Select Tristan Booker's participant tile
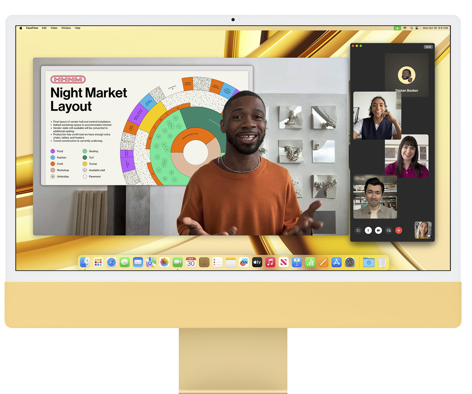The height and width of the screenshot is (394, 472). pyautogui.click(x=406, y=75)
